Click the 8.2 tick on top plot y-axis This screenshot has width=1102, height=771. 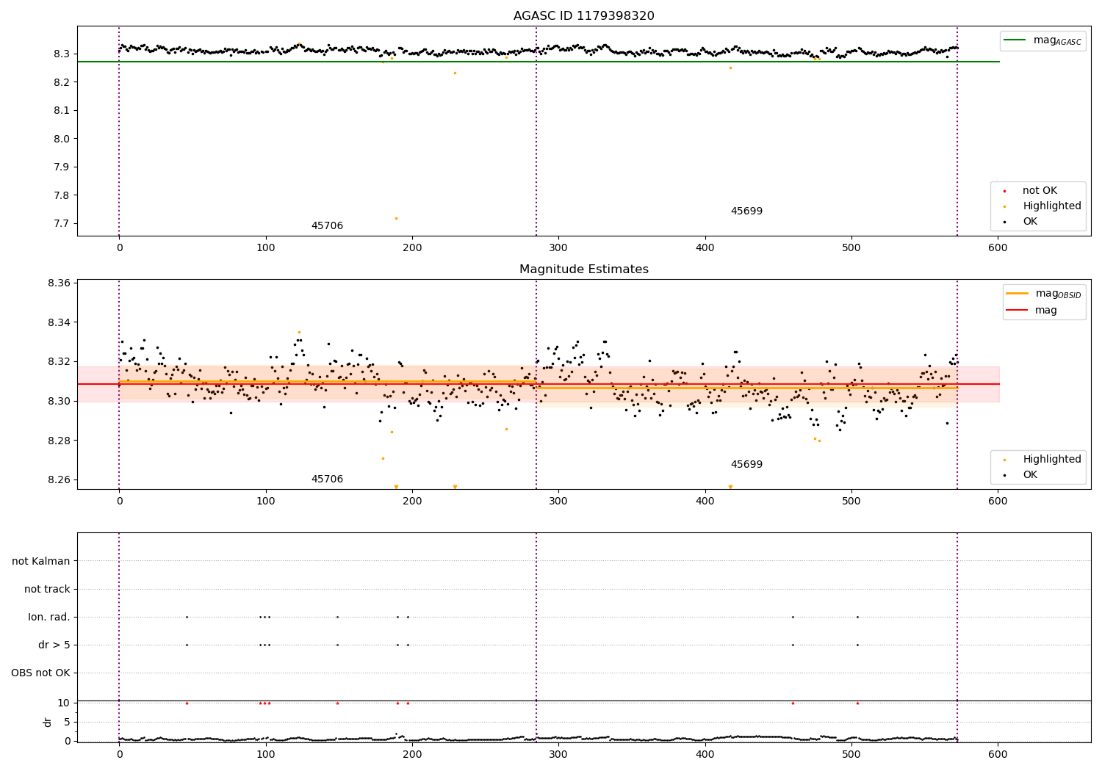(x=61, y=82)
